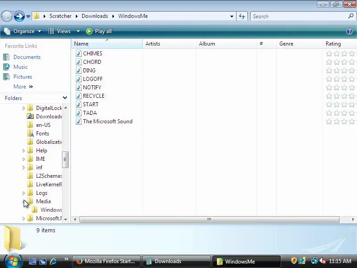Show More favorite links
This screenshot has height=268, width=357.
[23, 87]
